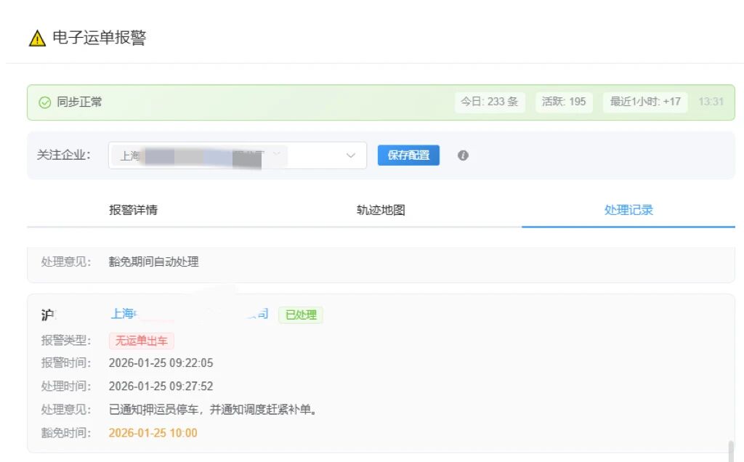This screenshot has width=744, height=462.
Task: Click the 沪 license plate text
Action: [48, 315]
